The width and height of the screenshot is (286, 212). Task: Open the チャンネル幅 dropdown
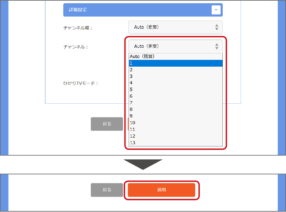pyautogui.click(x=176, y=27)
